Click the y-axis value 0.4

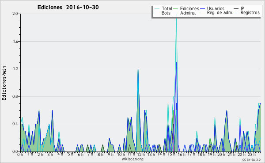[15, 124]
